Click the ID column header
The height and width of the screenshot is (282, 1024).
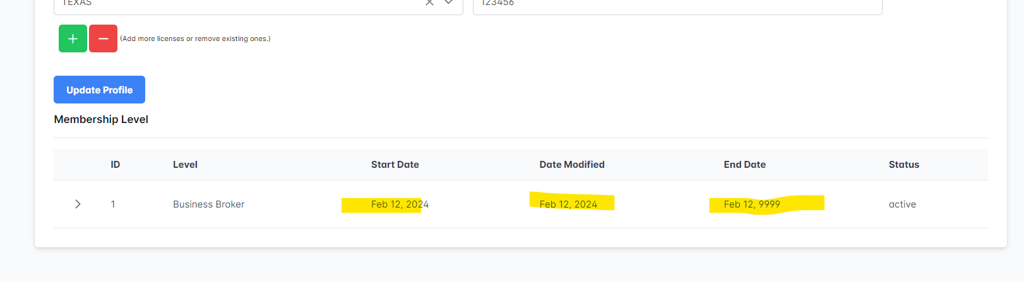tap(115, 165)
